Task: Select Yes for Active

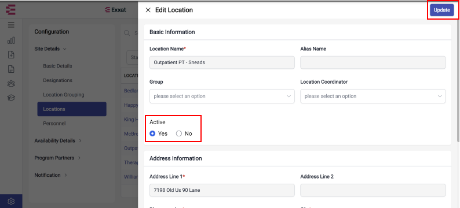Action: point(152,133)
